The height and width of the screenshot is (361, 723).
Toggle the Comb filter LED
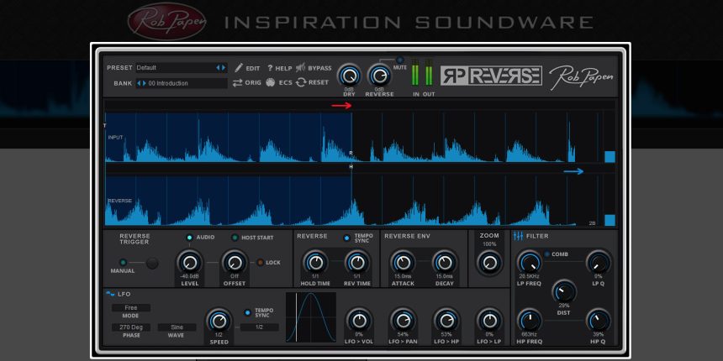click(546, 254)
